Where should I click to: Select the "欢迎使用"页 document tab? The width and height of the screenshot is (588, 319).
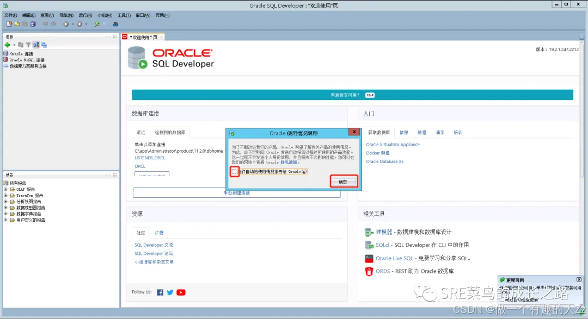click(x=143, y=37)
